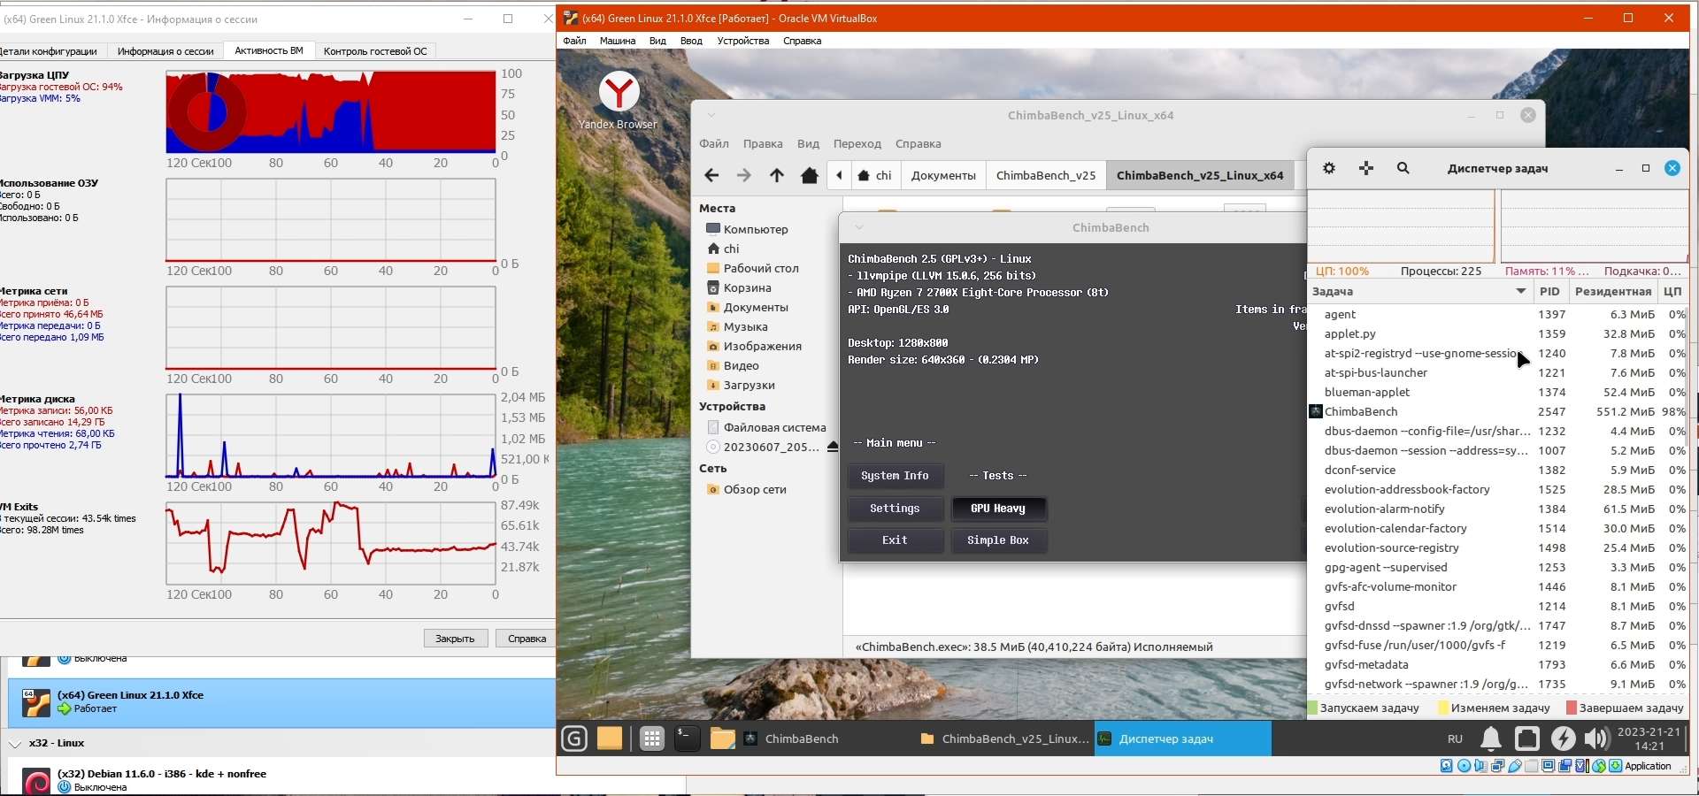
Task: Switch the RU keyboard layout indicator
Action: coord(1456,739)
